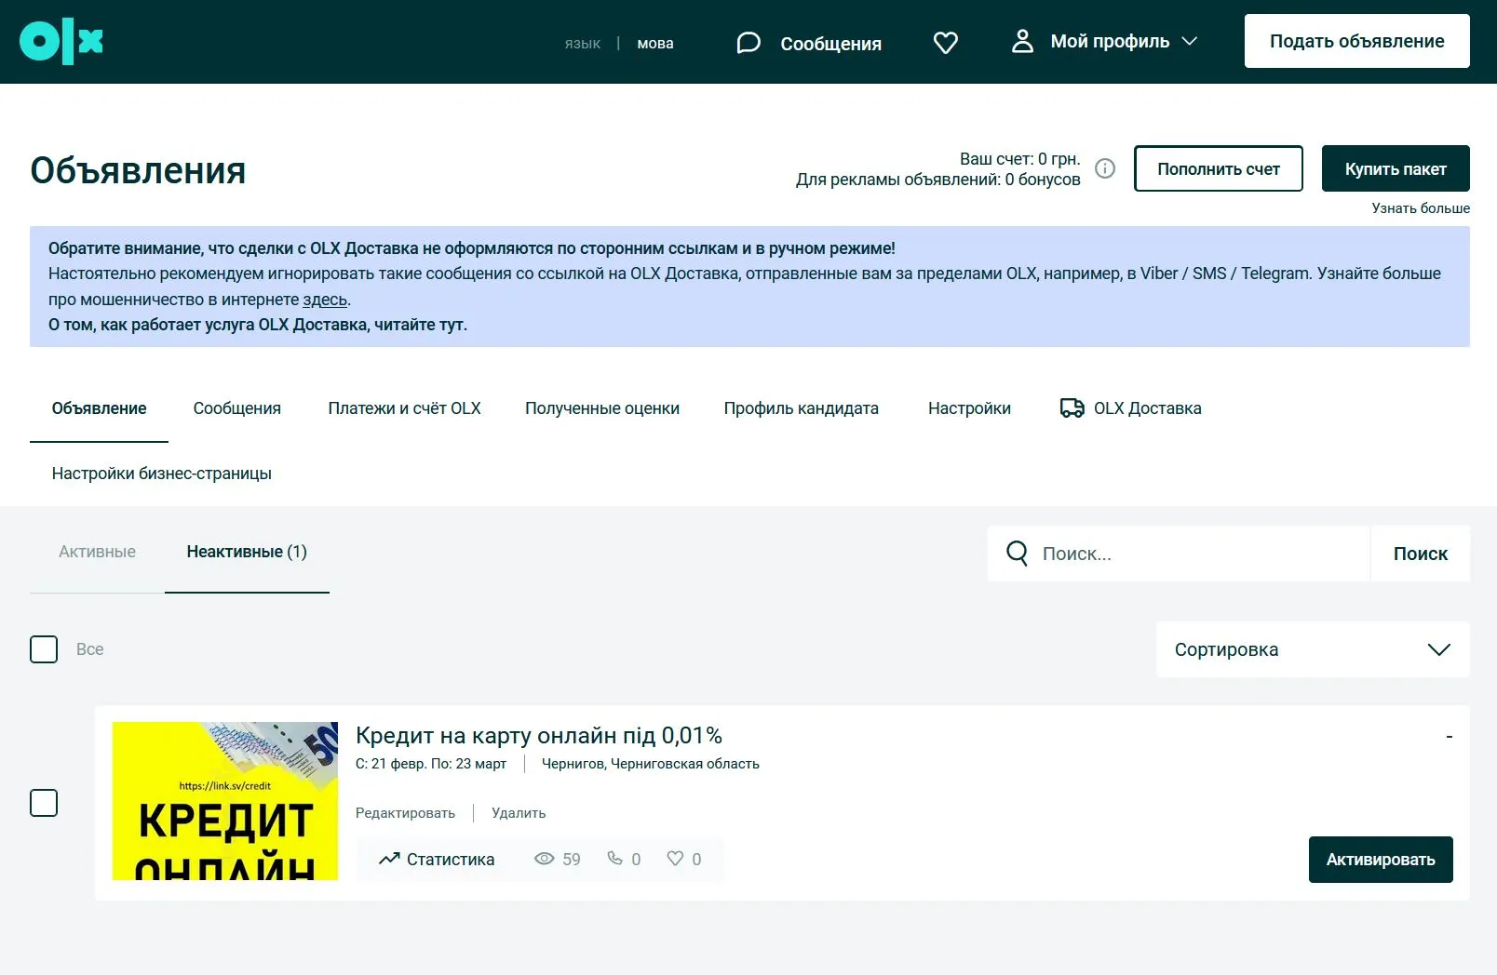
Task: Follow the 'здесь' fraud info link
Action: click(x=325, y=300)
